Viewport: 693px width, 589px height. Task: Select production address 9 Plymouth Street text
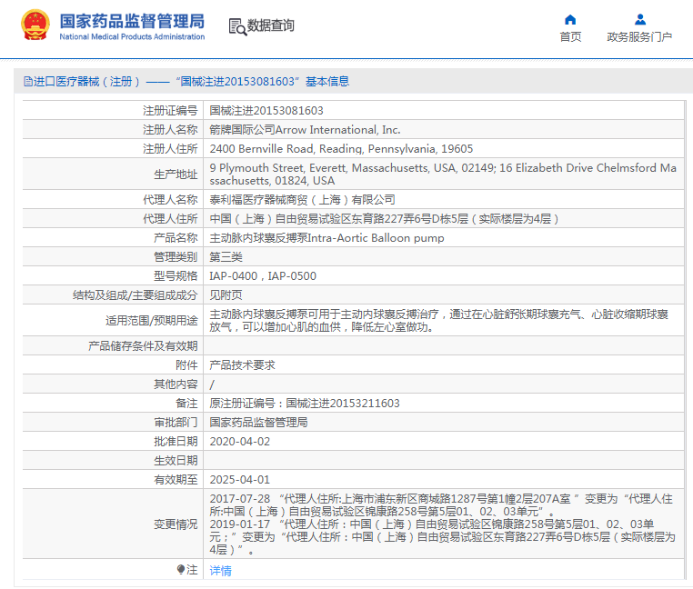tap(443, 175)
